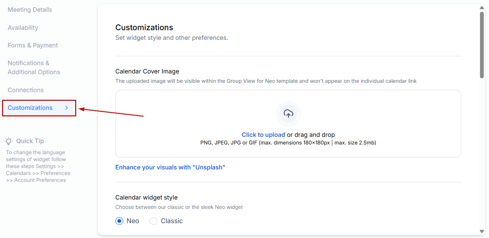Switch to the Connections section
489x238 pixels.
26,90
